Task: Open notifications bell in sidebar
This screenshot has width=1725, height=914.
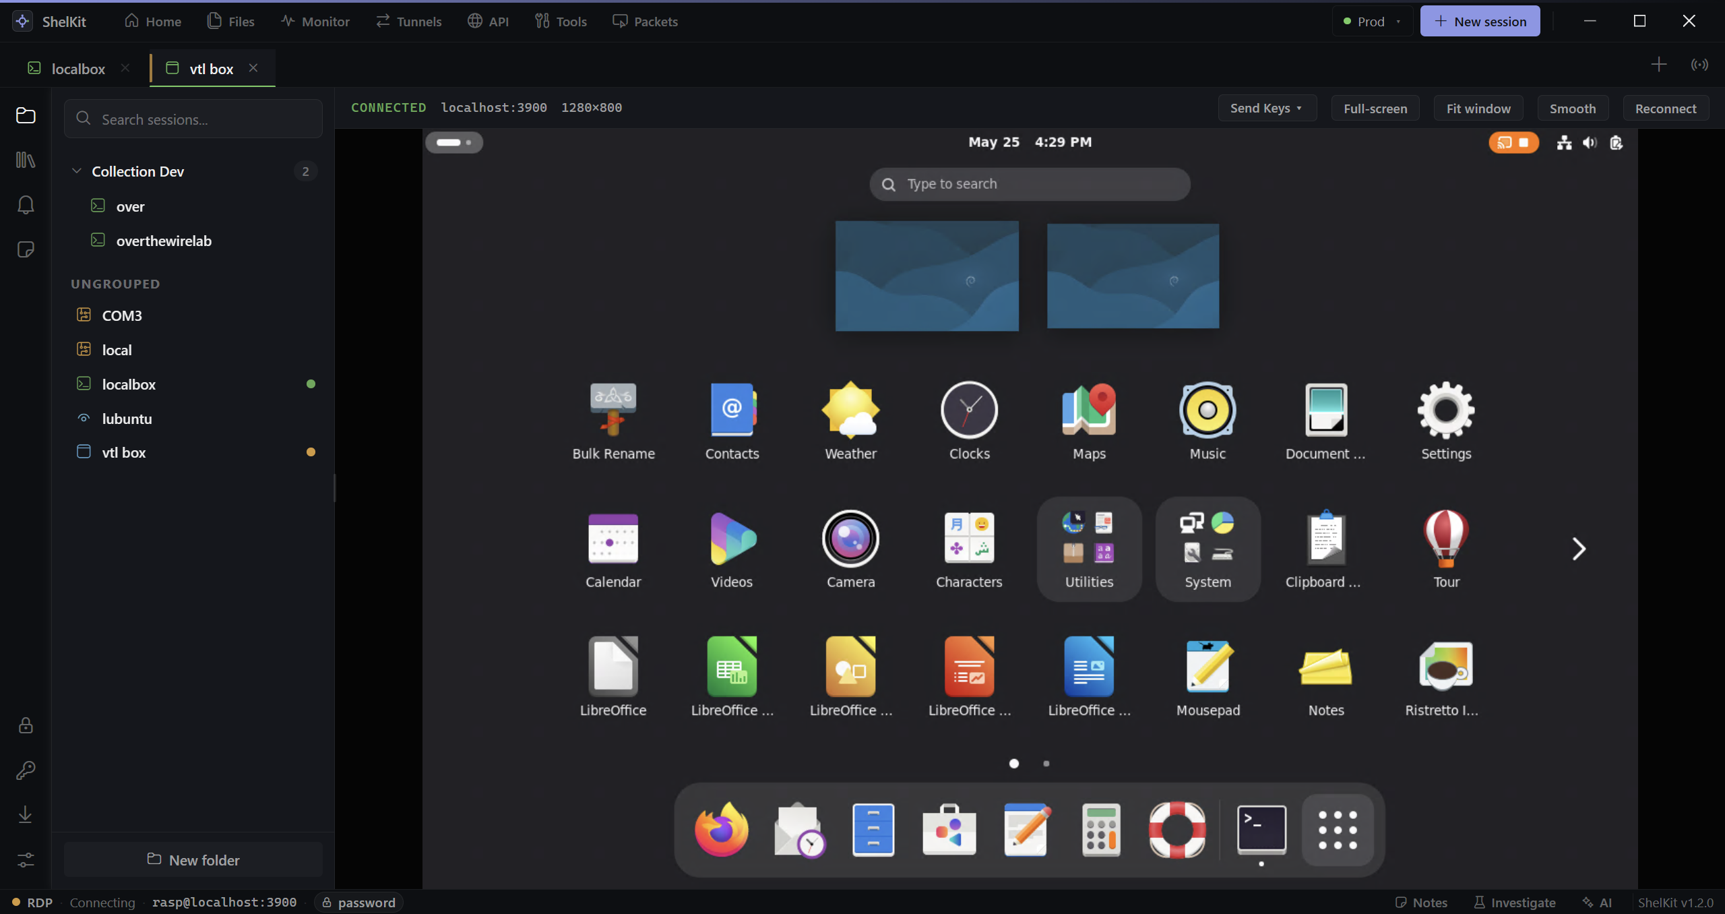Action: 26,205
